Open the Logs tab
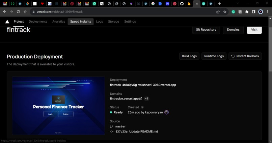The image size is (272, 143). click(x=100, y=22)
